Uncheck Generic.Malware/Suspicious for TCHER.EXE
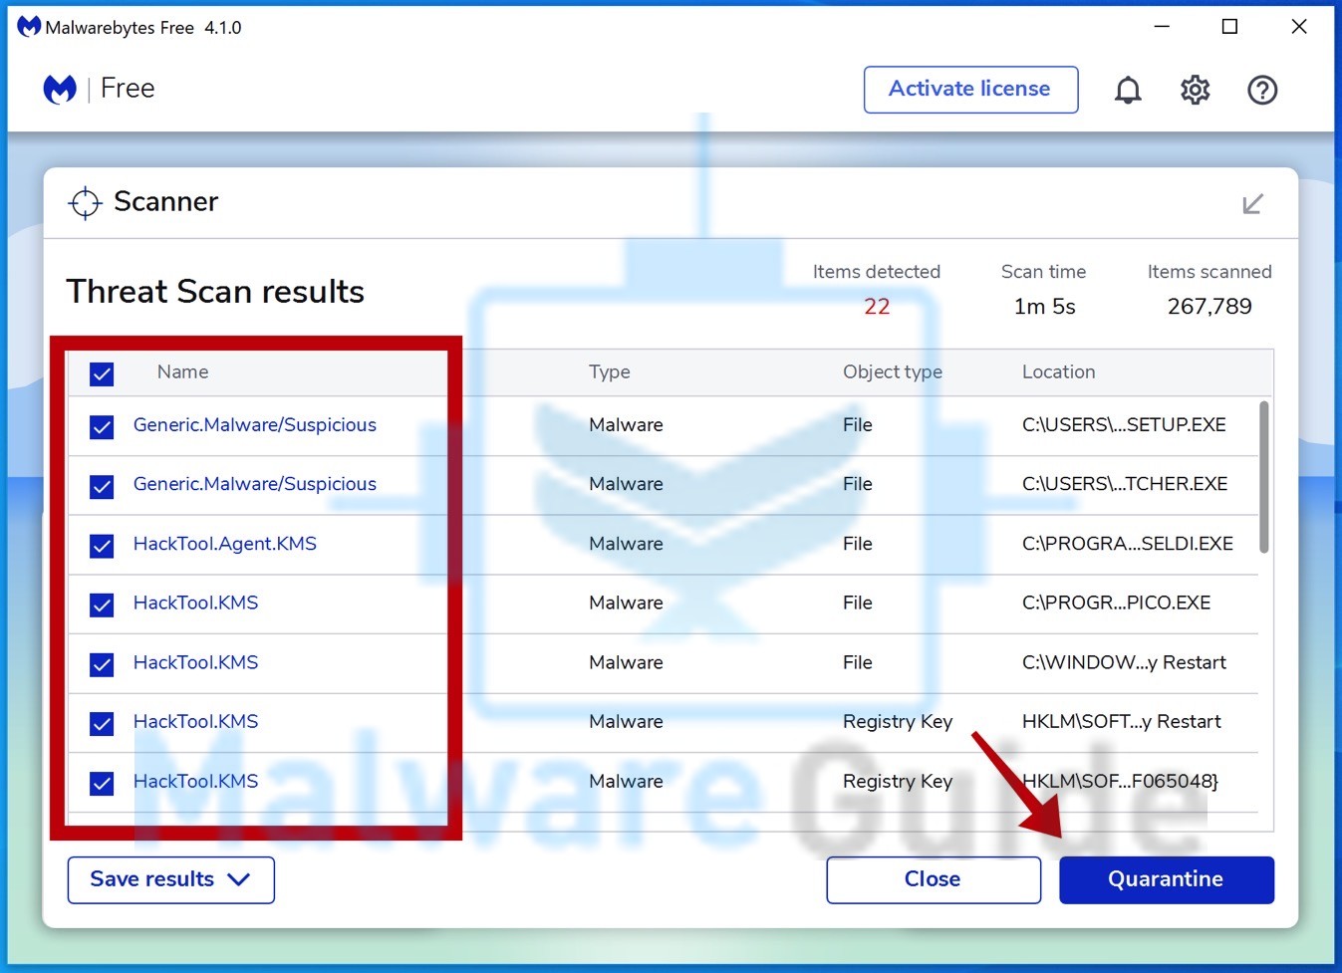The height and width of the screenshot is (973, 1342). click(102, 486)
